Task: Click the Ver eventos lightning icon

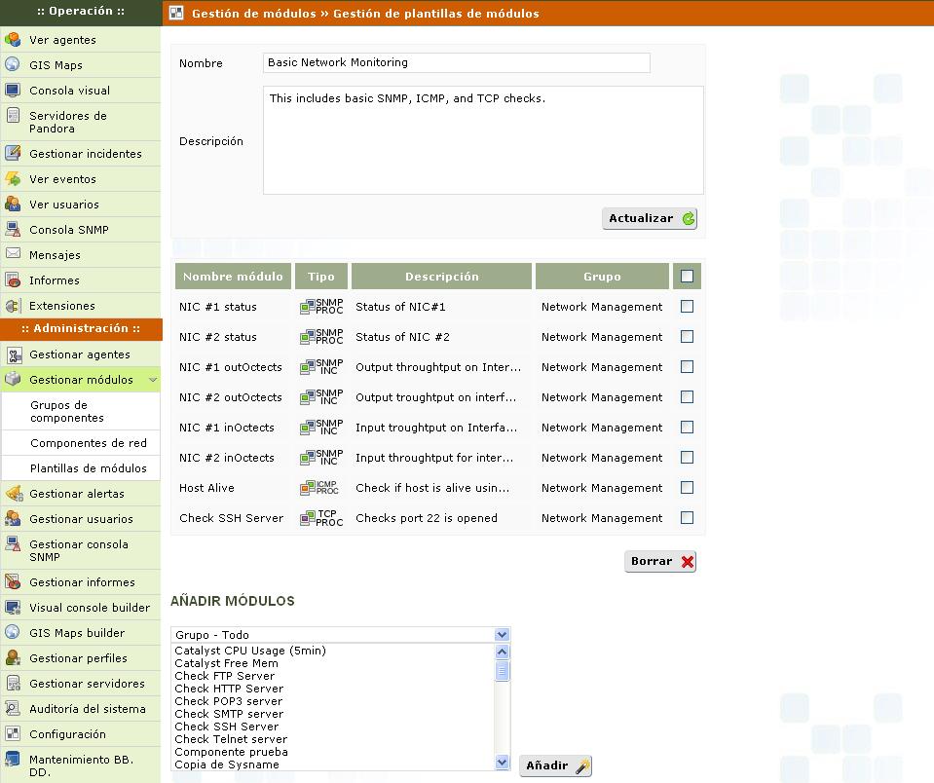Action: click(13, 179)
